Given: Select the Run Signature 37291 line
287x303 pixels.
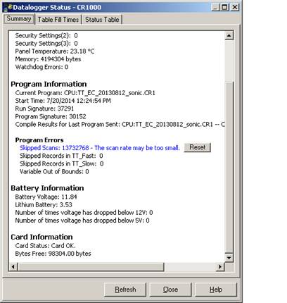Looking at the screenshot, I should click(44, 109).
